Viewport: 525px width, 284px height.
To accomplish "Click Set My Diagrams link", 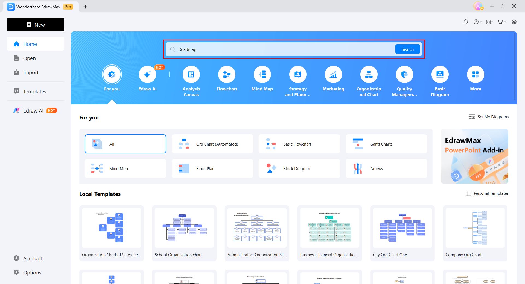I will pyautogui.click(x=489, y=117).
